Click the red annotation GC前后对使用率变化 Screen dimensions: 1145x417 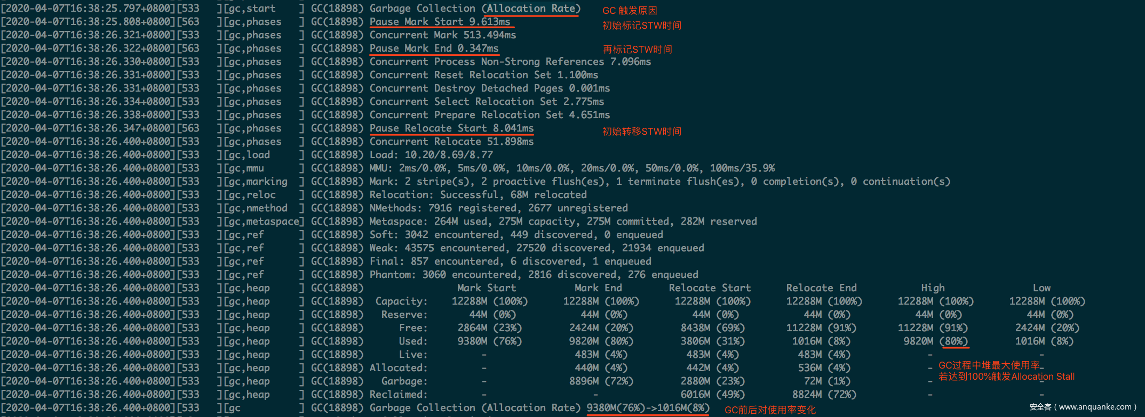(770, 410)
